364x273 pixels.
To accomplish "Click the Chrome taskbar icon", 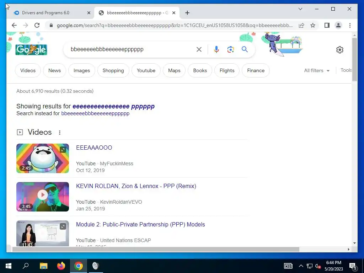I will coord(79,266).
